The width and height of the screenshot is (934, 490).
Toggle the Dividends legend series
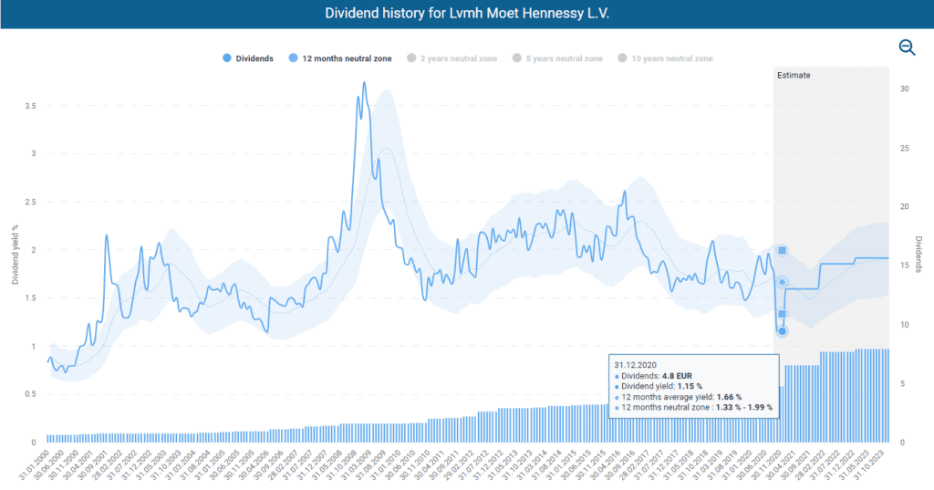coord(248,58)
